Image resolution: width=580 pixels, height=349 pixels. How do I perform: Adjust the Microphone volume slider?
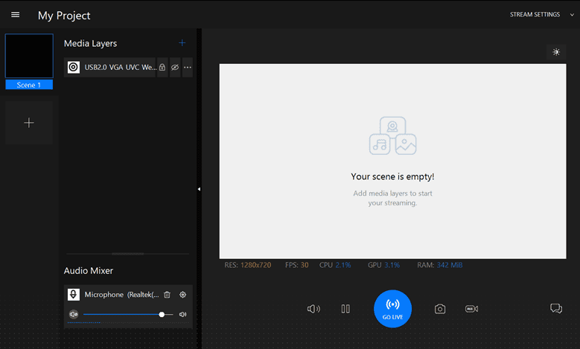128,314
